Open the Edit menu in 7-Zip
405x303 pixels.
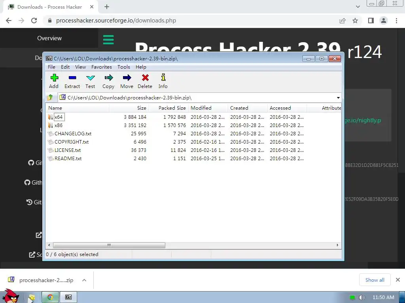(x=65, y=67)
